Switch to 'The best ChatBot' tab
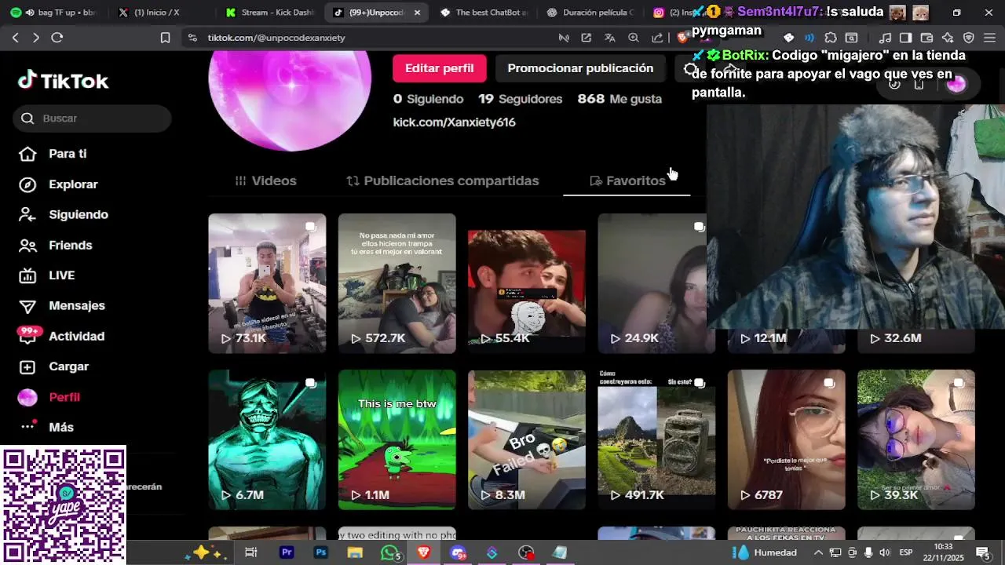 (x=484, y=13)
